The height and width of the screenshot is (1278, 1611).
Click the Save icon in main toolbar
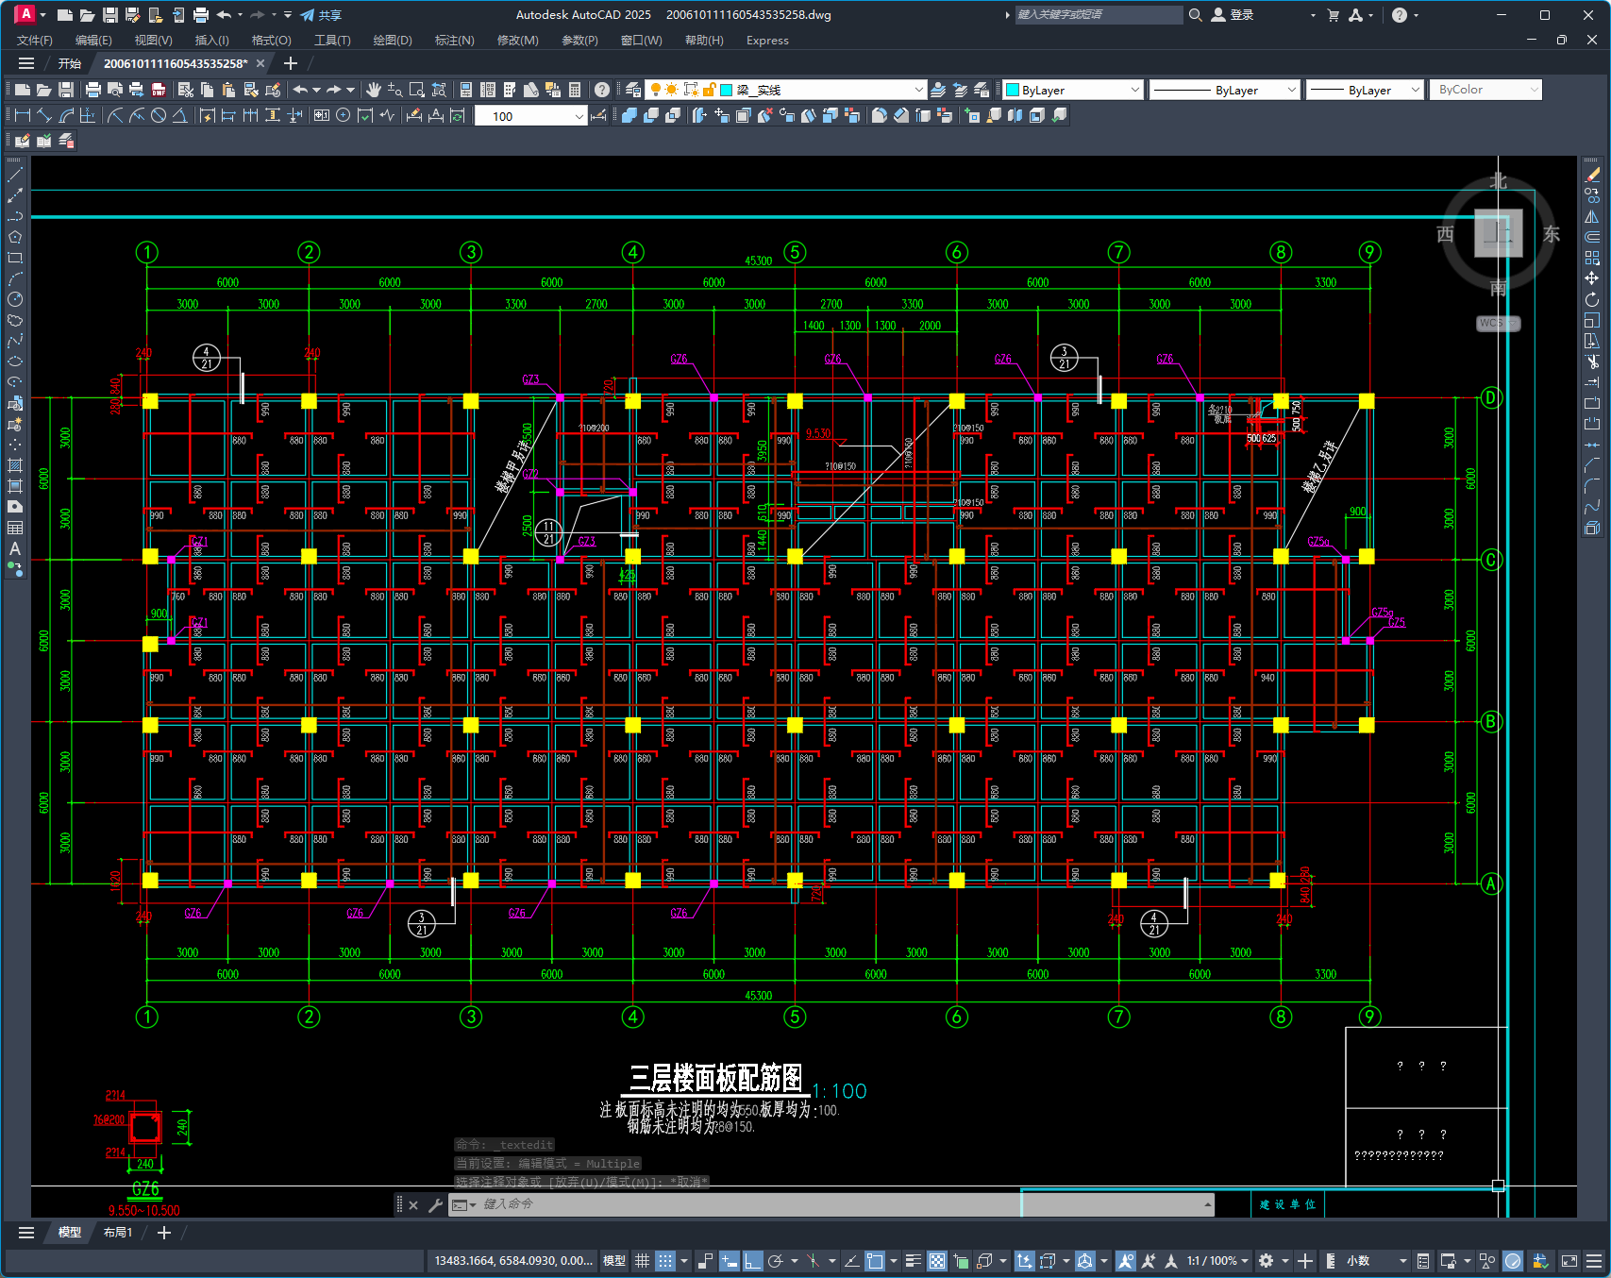66,90
